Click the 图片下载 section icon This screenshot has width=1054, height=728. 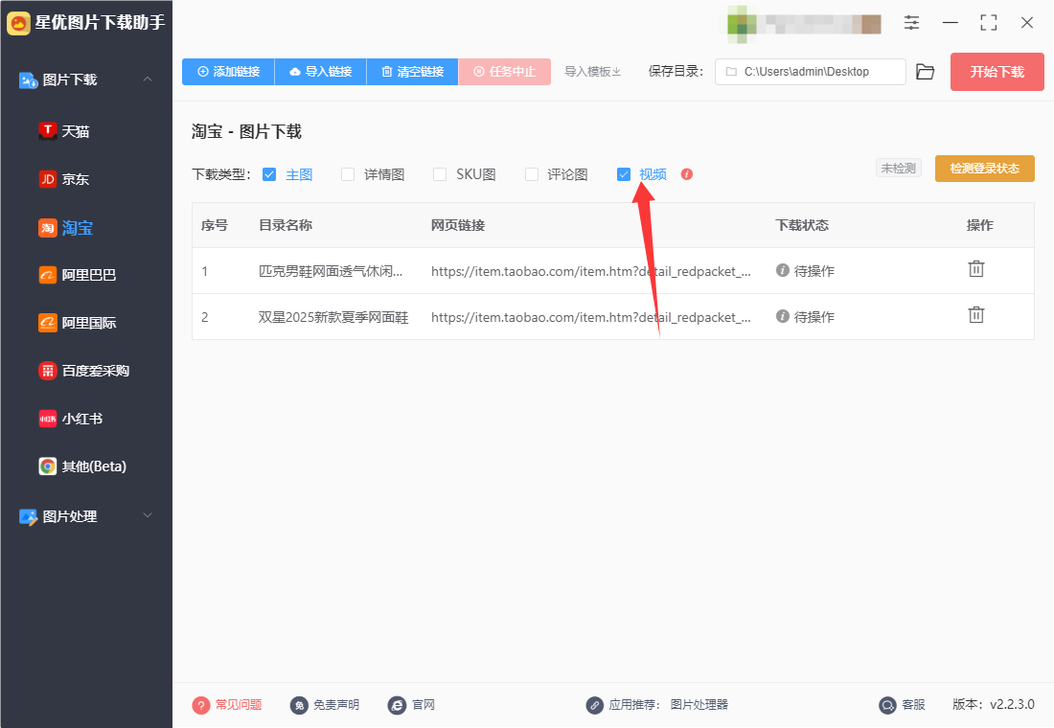(x=28, y=80)
